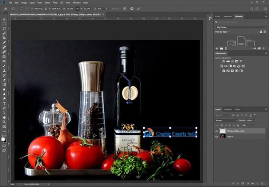269x187 pixels.
Task: Toggle the link between width and height
Action: tap(77, 8)
